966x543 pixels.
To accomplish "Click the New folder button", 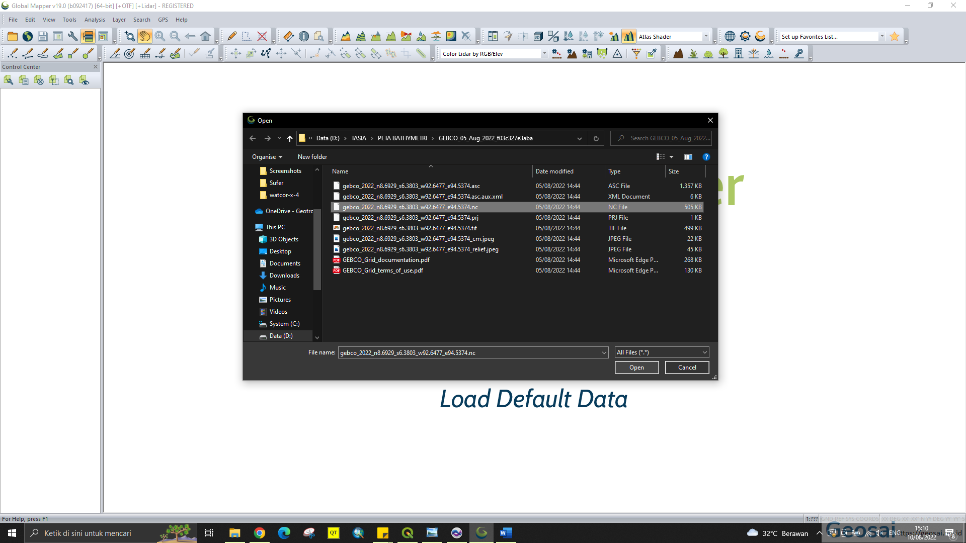I will click(x=312, y=156).
